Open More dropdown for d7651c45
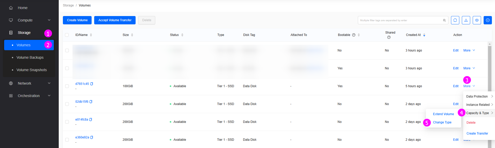 click(469, 86)
